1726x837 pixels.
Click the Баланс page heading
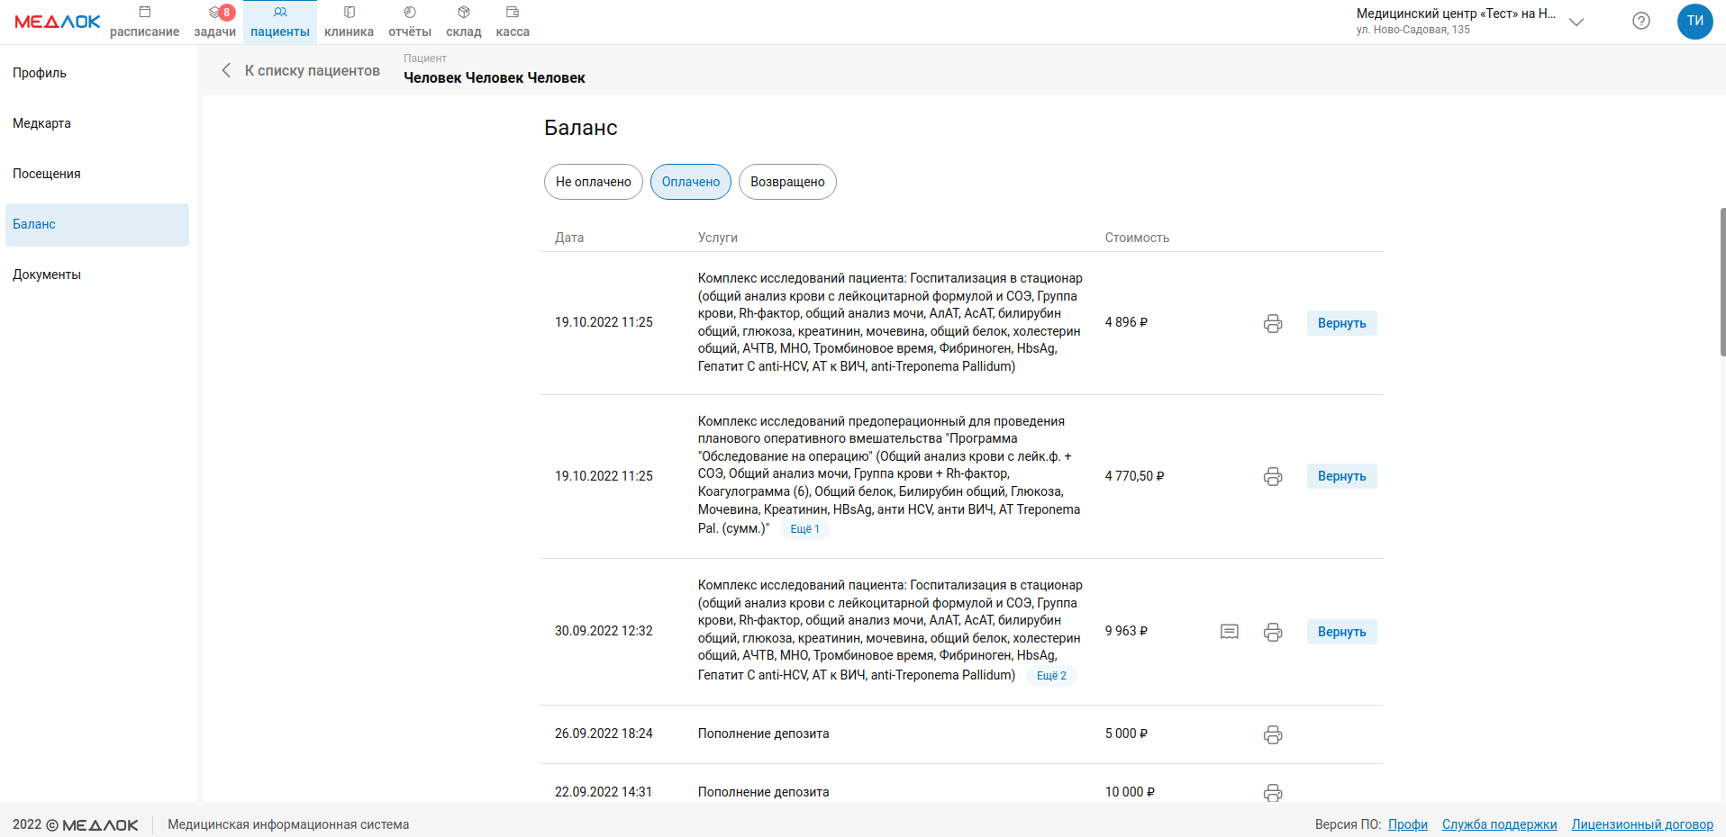[x=580, y=128]
